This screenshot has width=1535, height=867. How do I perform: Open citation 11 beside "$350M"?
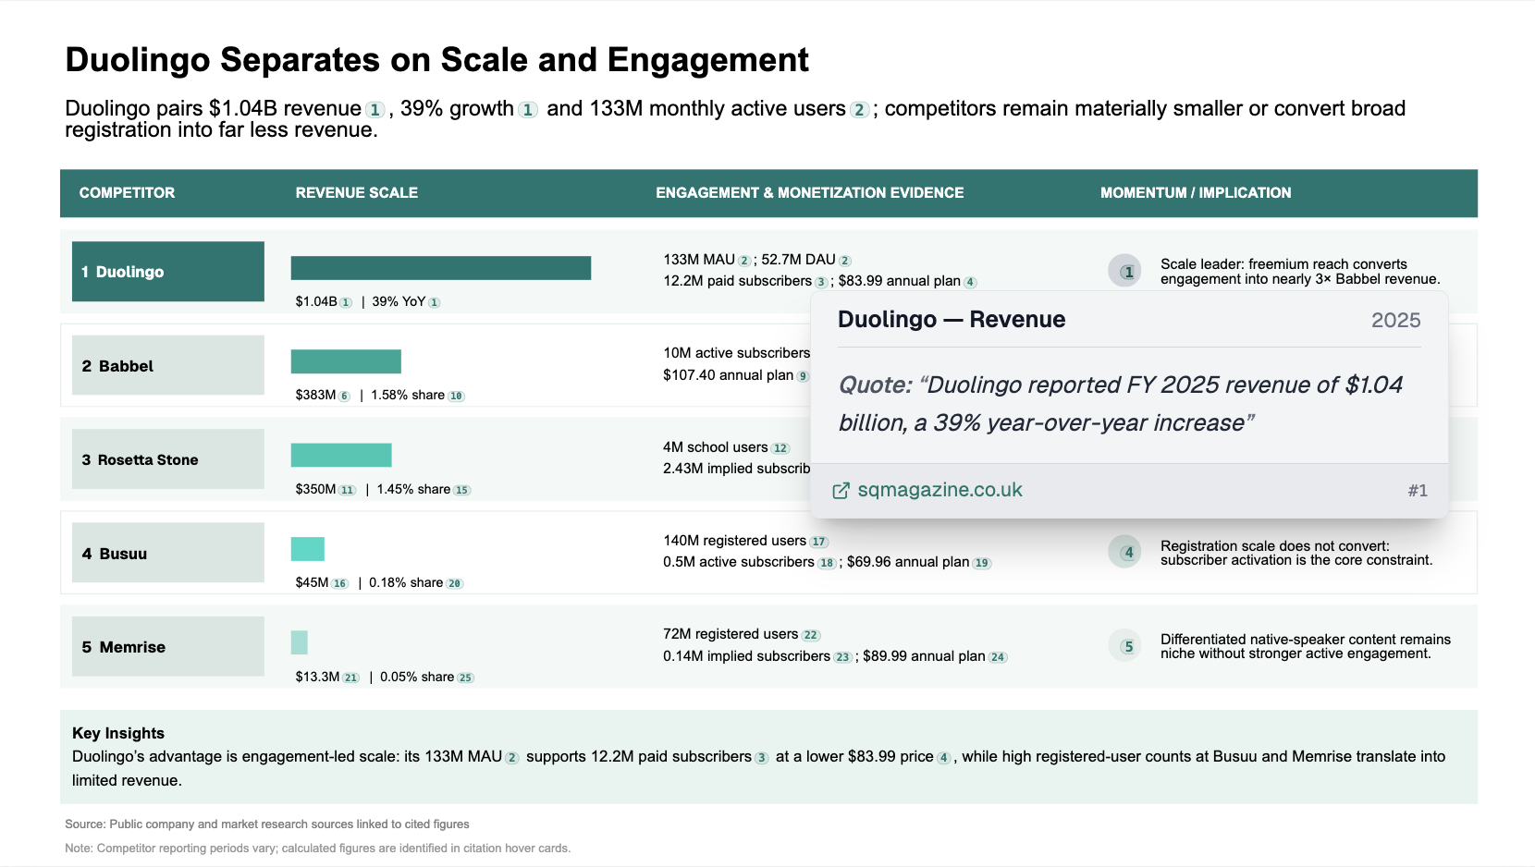coord(348,490)
